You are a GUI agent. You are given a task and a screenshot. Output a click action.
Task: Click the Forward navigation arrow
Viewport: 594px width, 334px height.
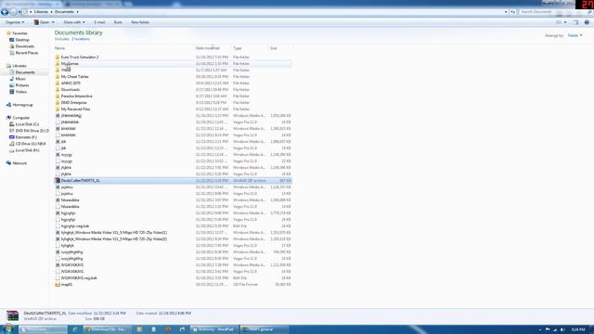[x=13, y=12]
